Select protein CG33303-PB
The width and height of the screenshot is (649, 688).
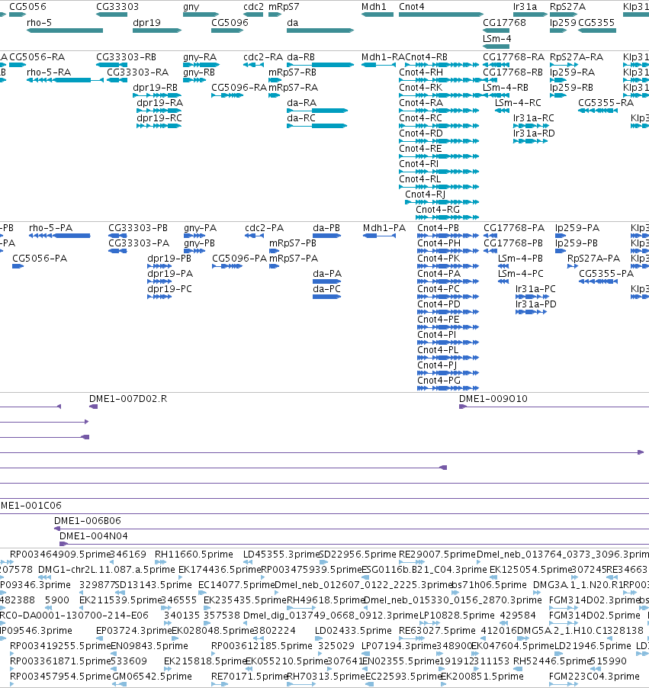click(138, 228)
